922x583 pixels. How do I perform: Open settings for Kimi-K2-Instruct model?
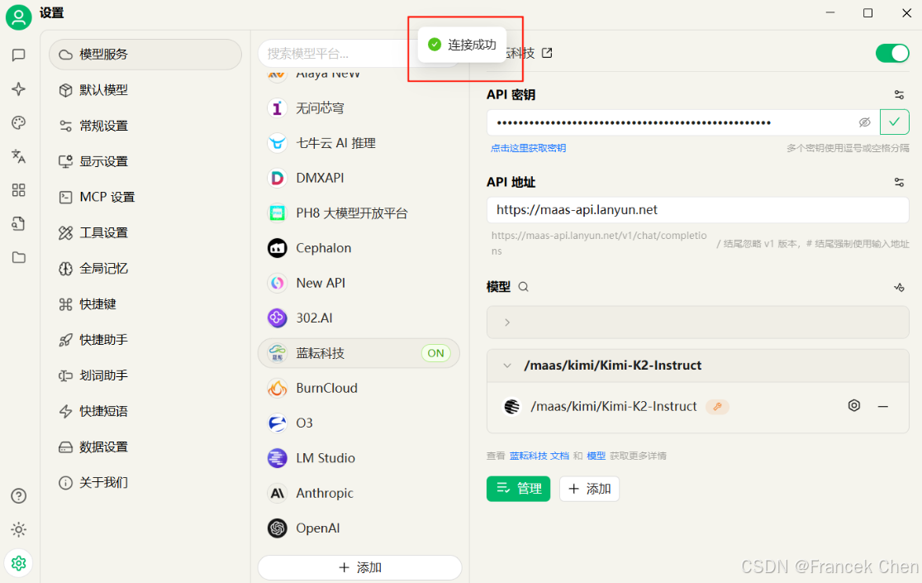[854, 405]
